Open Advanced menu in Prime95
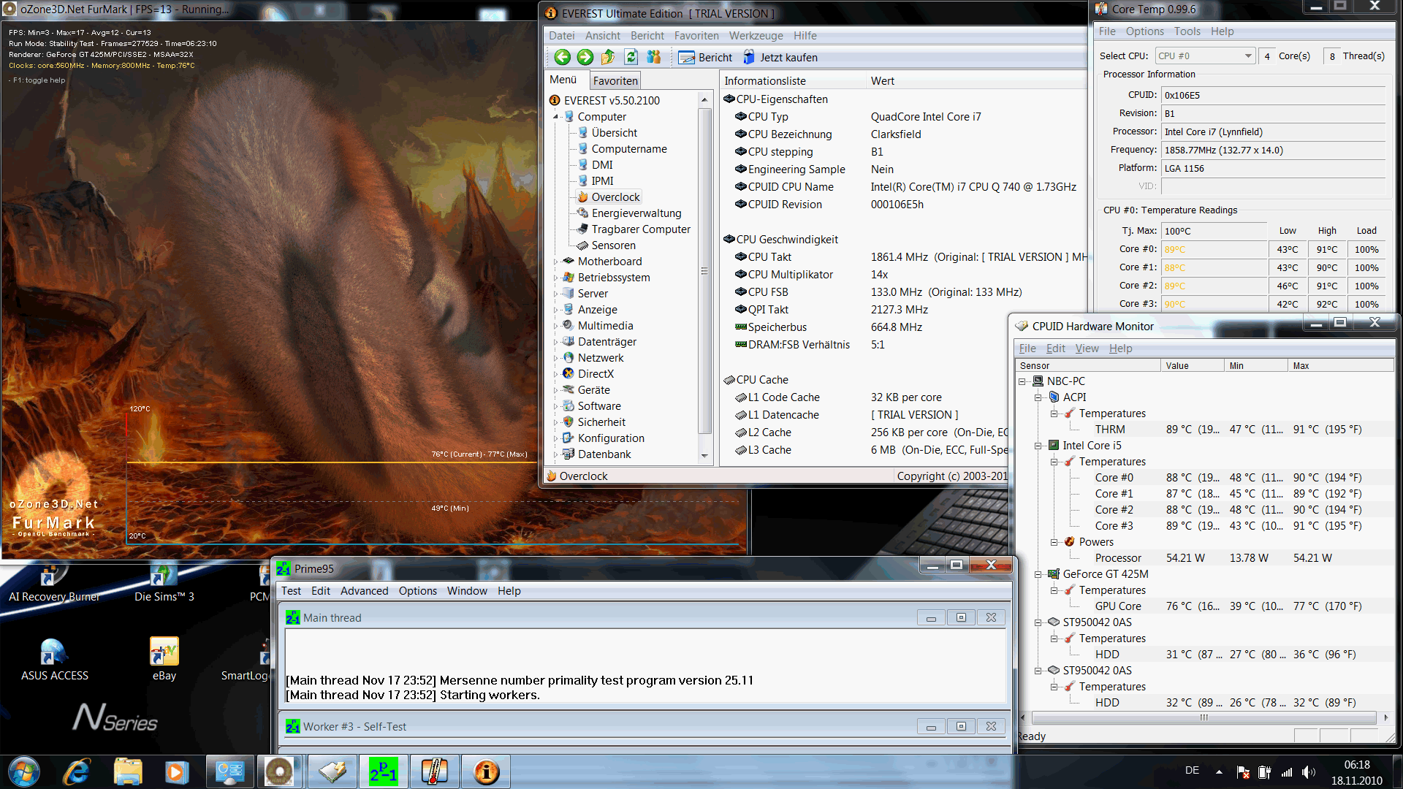 pyautogui.click(x=364, y=591)
